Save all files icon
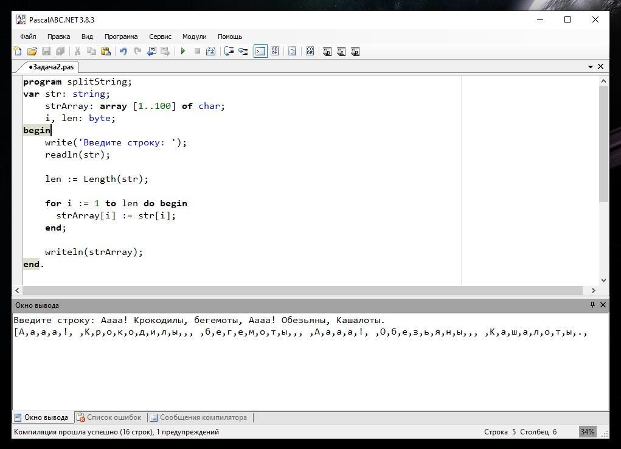The width and height of the screenshot is (621, 449). (60, 52)
